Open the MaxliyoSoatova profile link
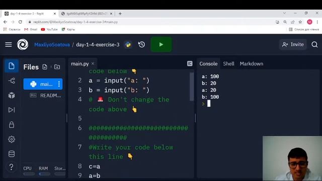This screenshot has height=181, width=322. coord(52,45)
